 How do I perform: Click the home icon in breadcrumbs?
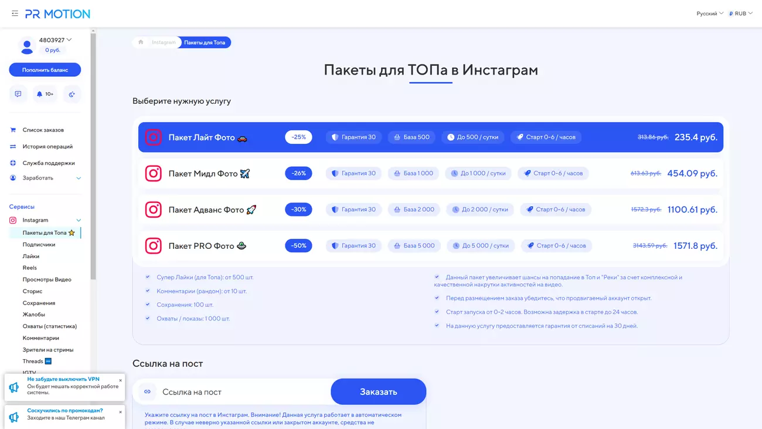click(141, 42)
